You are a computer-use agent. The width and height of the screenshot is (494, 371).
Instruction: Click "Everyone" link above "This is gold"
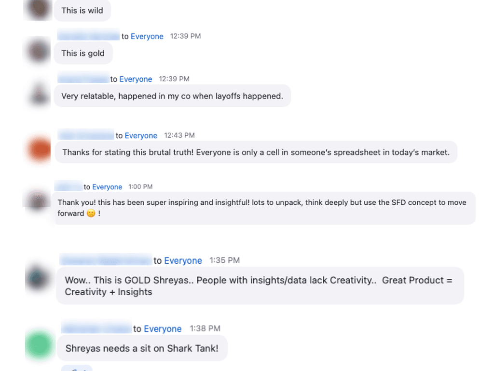tap(147, 36)
